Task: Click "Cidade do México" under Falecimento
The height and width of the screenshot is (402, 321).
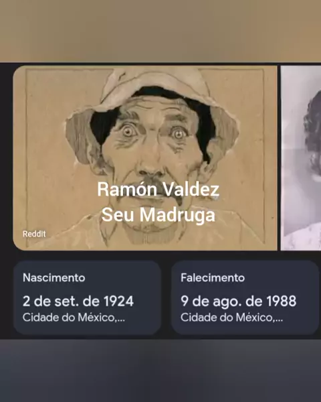Action: point(227,318)
